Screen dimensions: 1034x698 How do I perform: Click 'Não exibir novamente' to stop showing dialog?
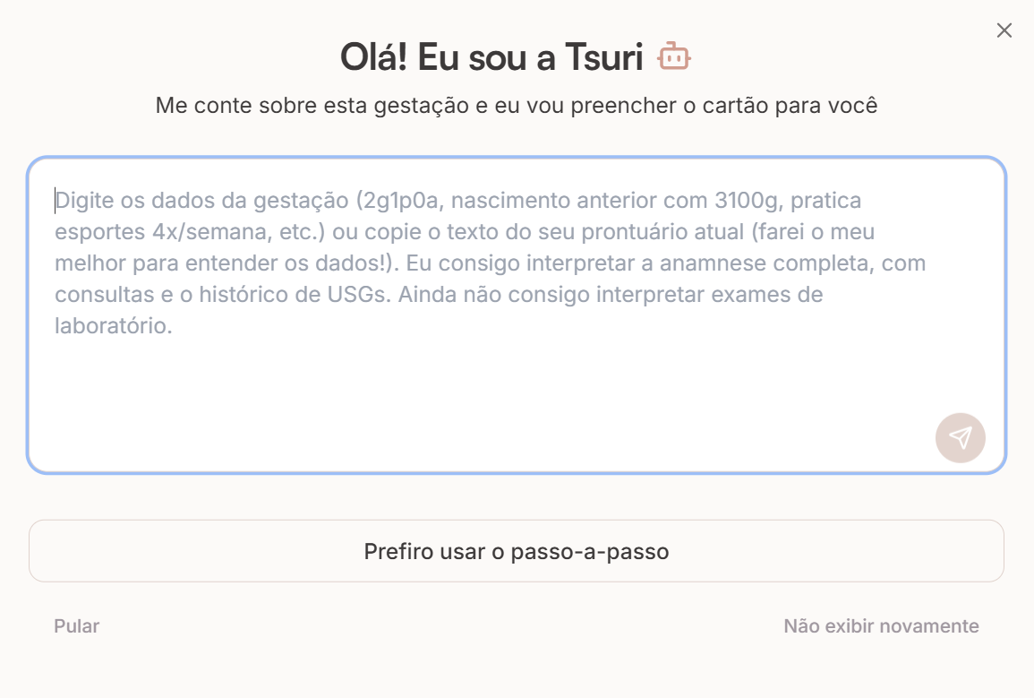[x=881, y=626]
